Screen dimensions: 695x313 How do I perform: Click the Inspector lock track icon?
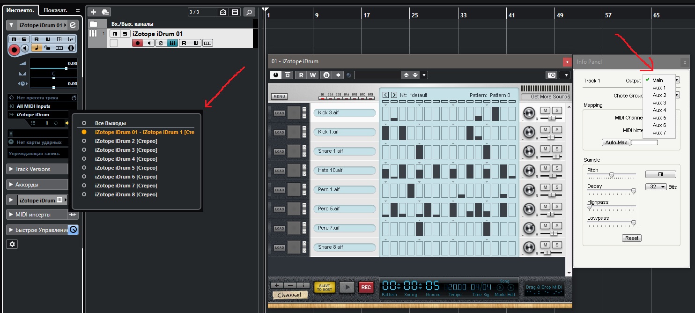[x=48, y=48]
